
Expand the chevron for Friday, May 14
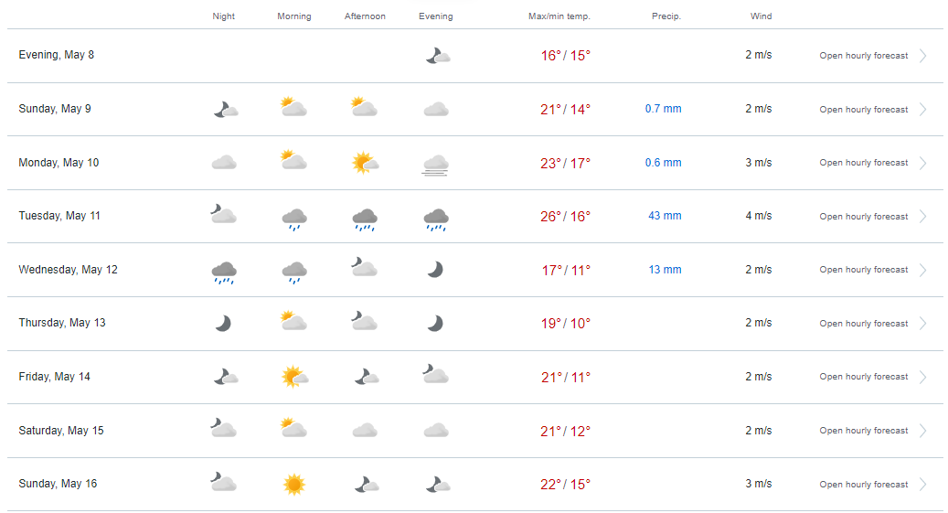point(923,377)
